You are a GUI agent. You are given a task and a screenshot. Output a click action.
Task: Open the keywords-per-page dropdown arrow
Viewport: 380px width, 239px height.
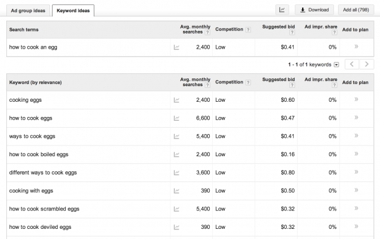pyautogui.click(x=336, y=64)
